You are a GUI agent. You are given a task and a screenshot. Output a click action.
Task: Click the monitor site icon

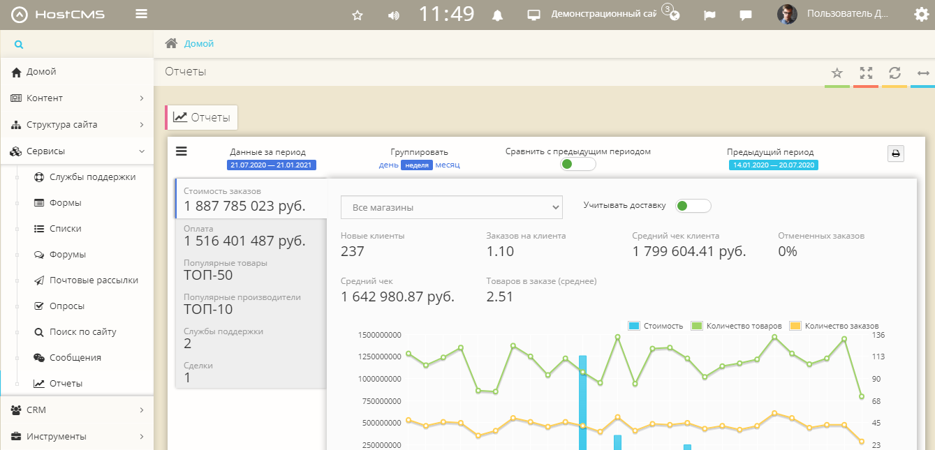pyautogui.click(x=534, y=15)
